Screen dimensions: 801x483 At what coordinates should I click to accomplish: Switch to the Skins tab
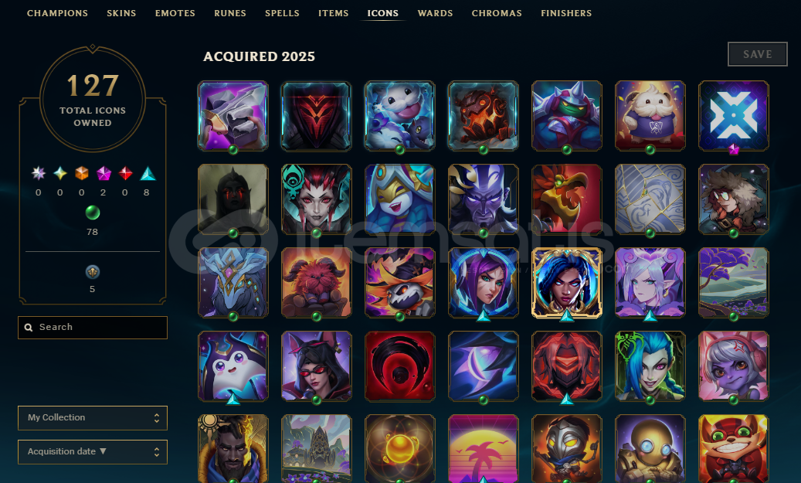click(121, 13)
